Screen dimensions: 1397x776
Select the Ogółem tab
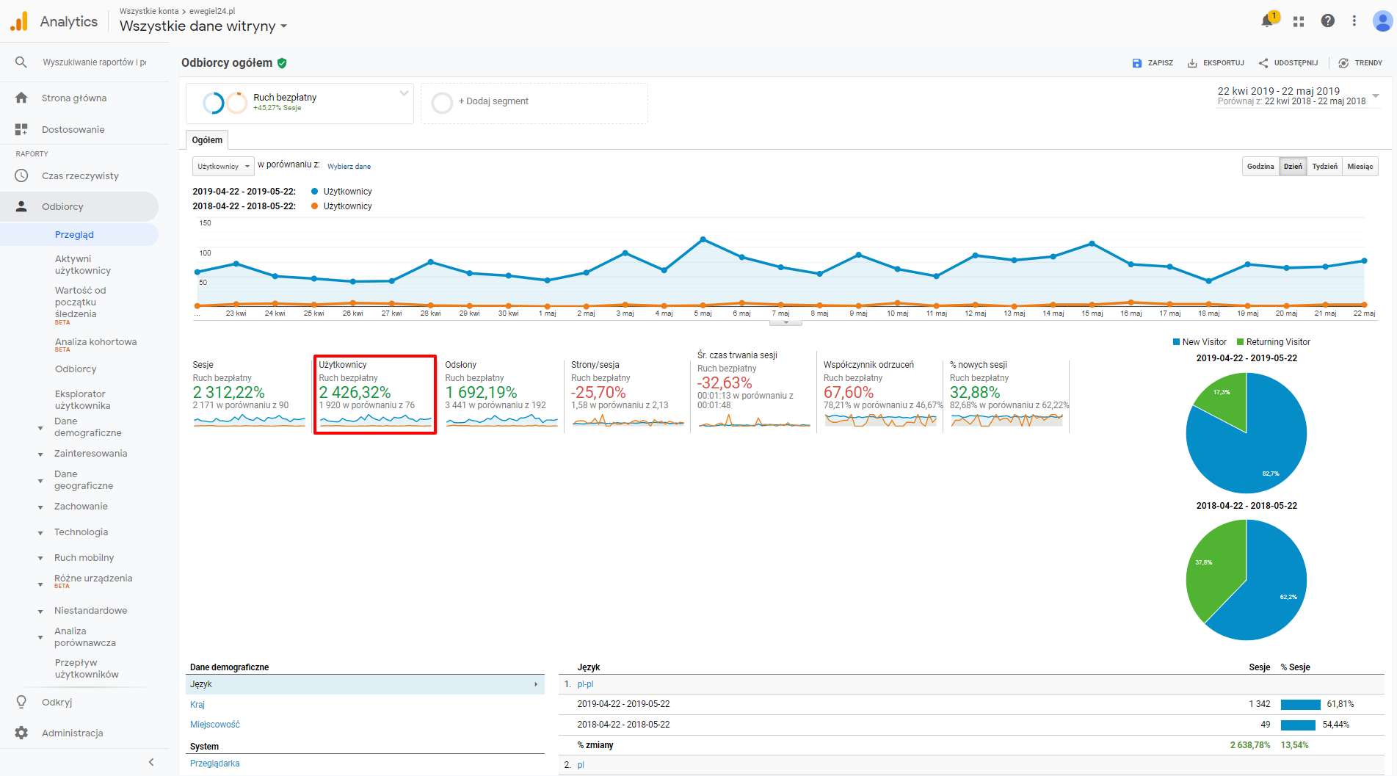207,139
